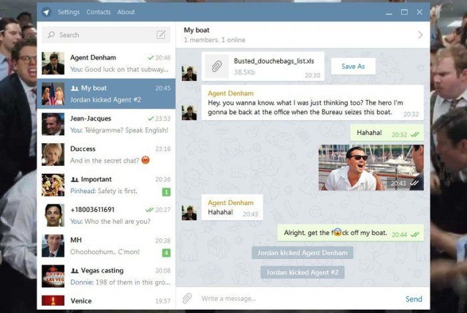Select the Jean-Jacques conversation

click(107, 124)
